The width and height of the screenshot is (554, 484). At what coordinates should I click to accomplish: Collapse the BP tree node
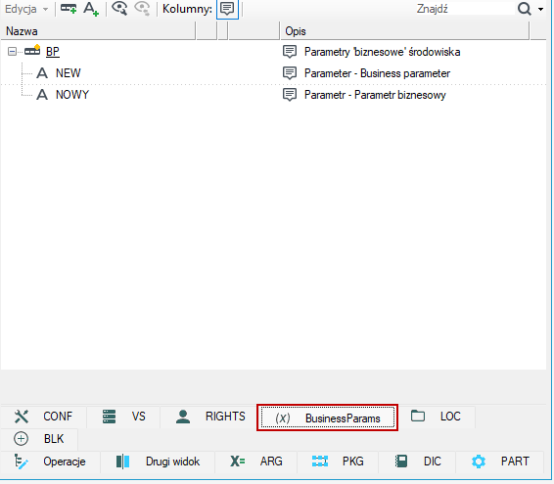point(12,52)
